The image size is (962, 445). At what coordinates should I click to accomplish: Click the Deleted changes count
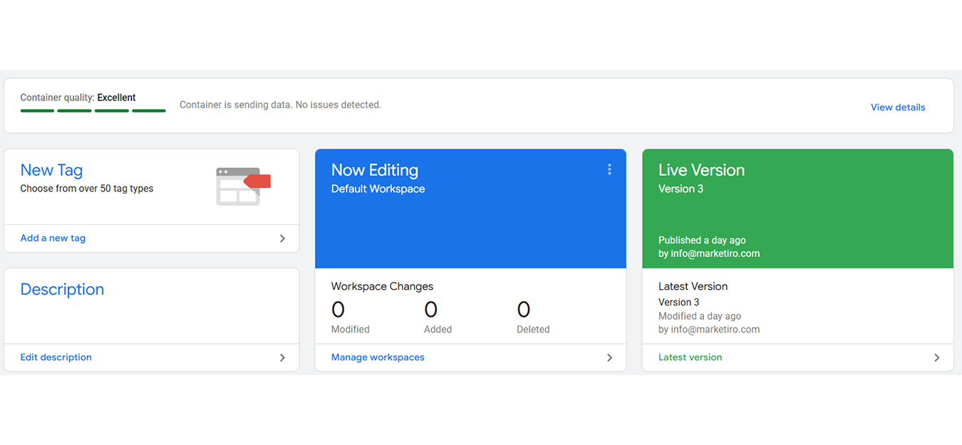(523, 310)
